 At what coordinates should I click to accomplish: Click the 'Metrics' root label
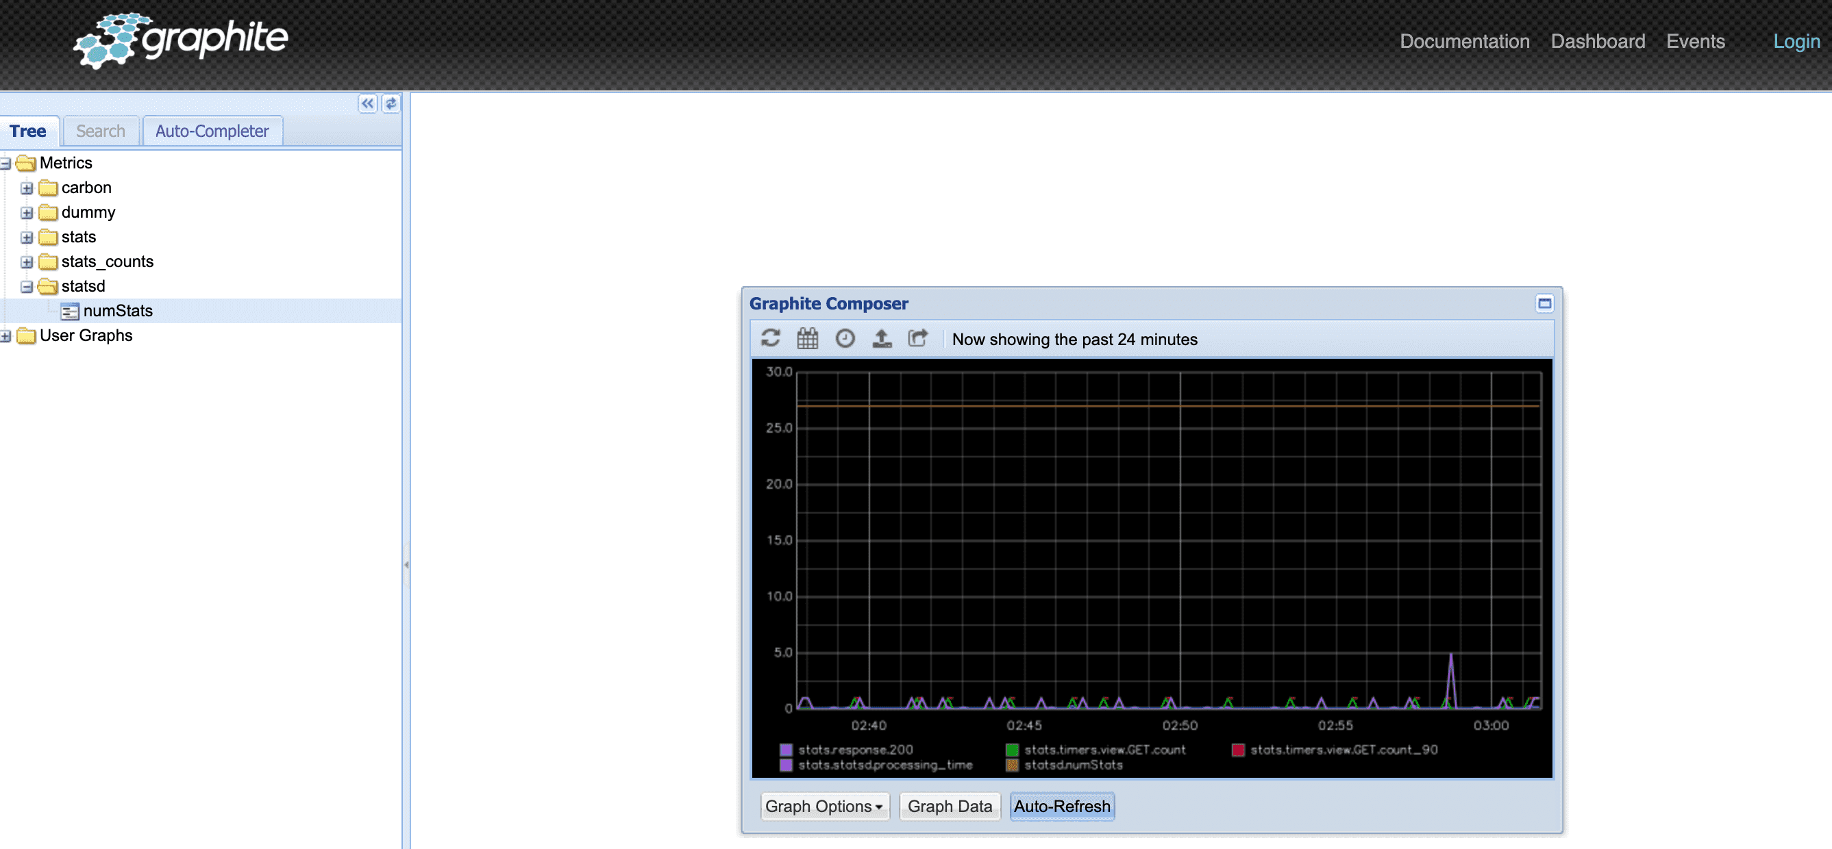click(x=66, y=163)
